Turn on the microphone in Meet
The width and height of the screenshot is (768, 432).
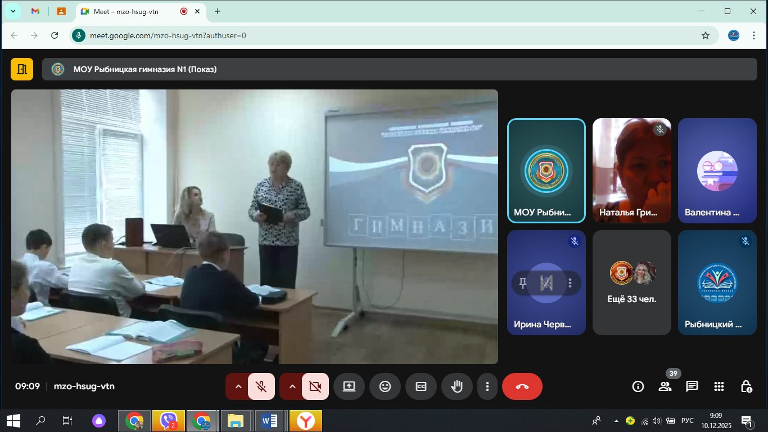pos(261,386)
